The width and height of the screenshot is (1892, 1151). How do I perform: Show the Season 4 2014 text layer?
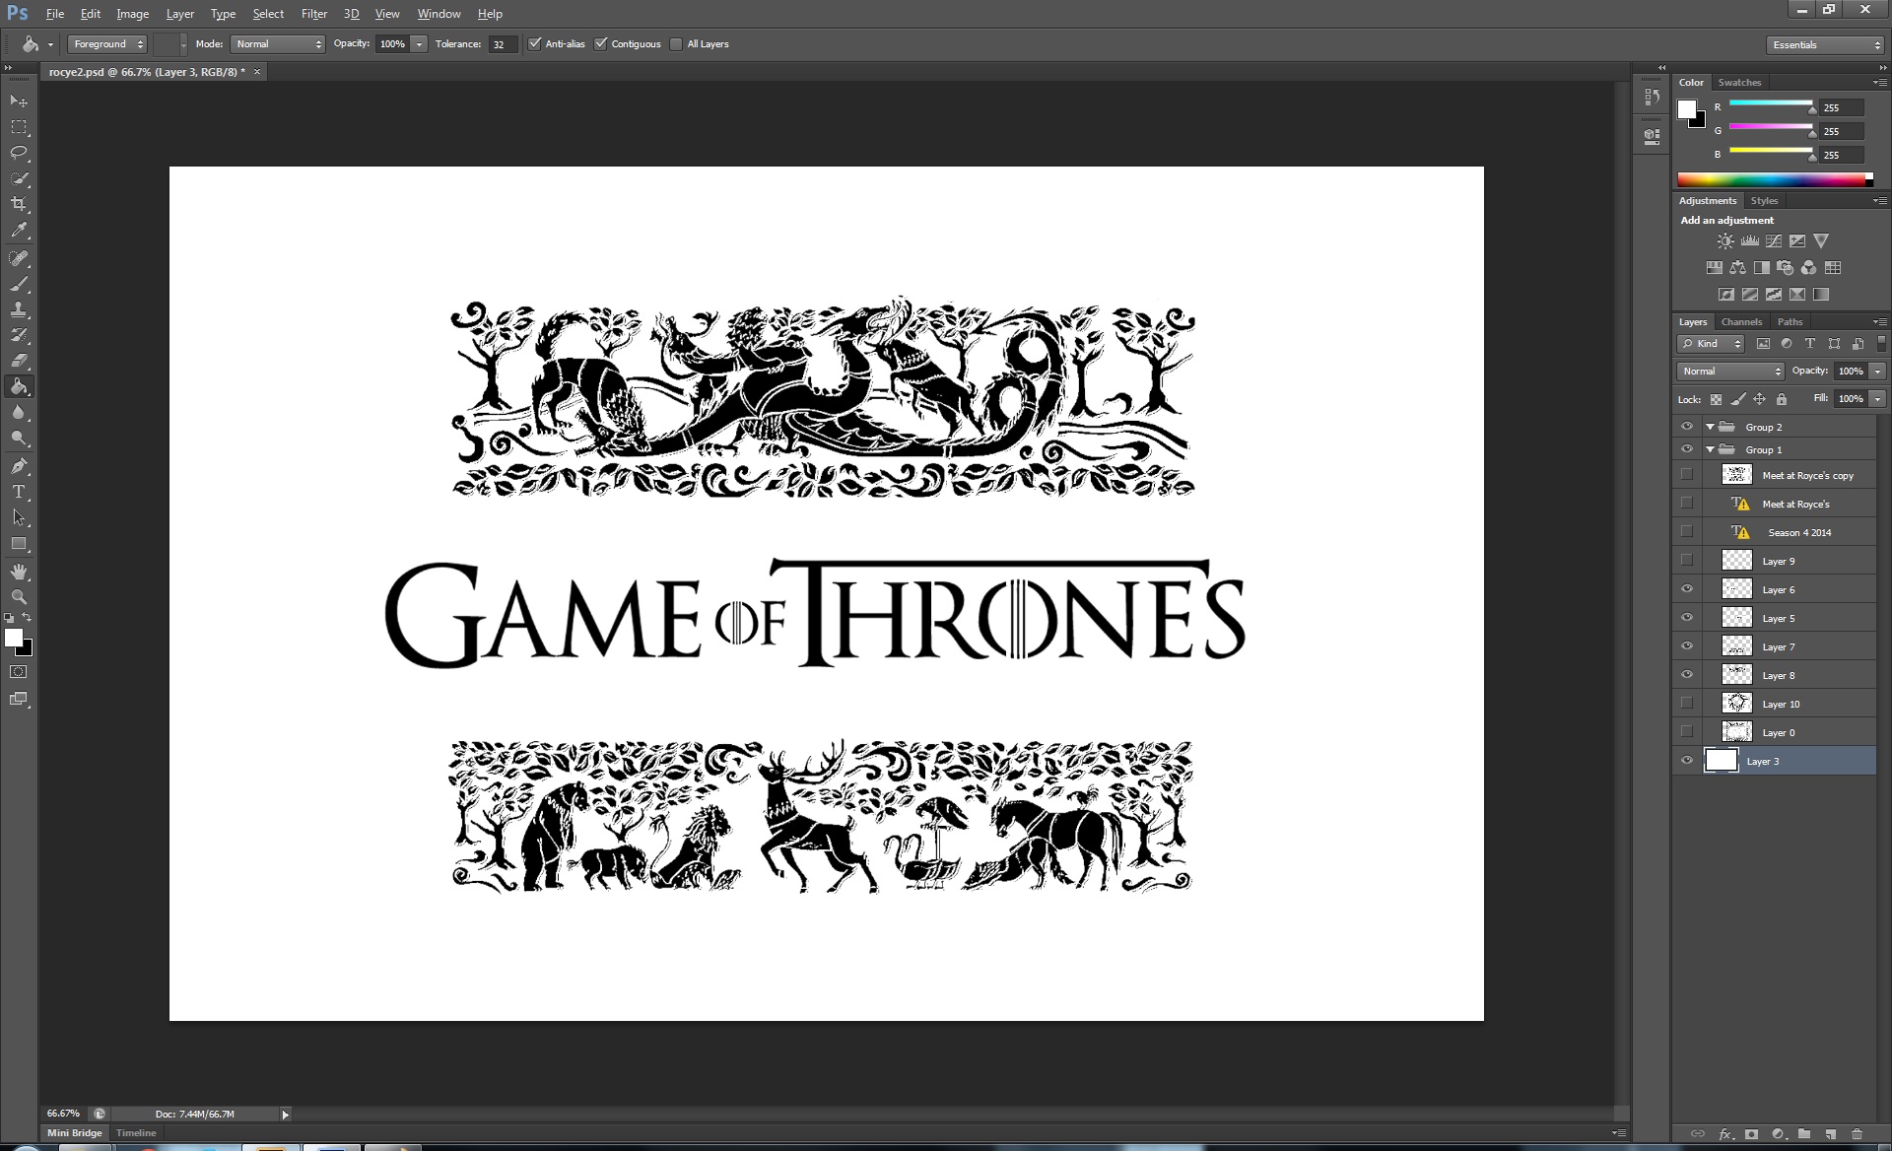pos(1687,532)
